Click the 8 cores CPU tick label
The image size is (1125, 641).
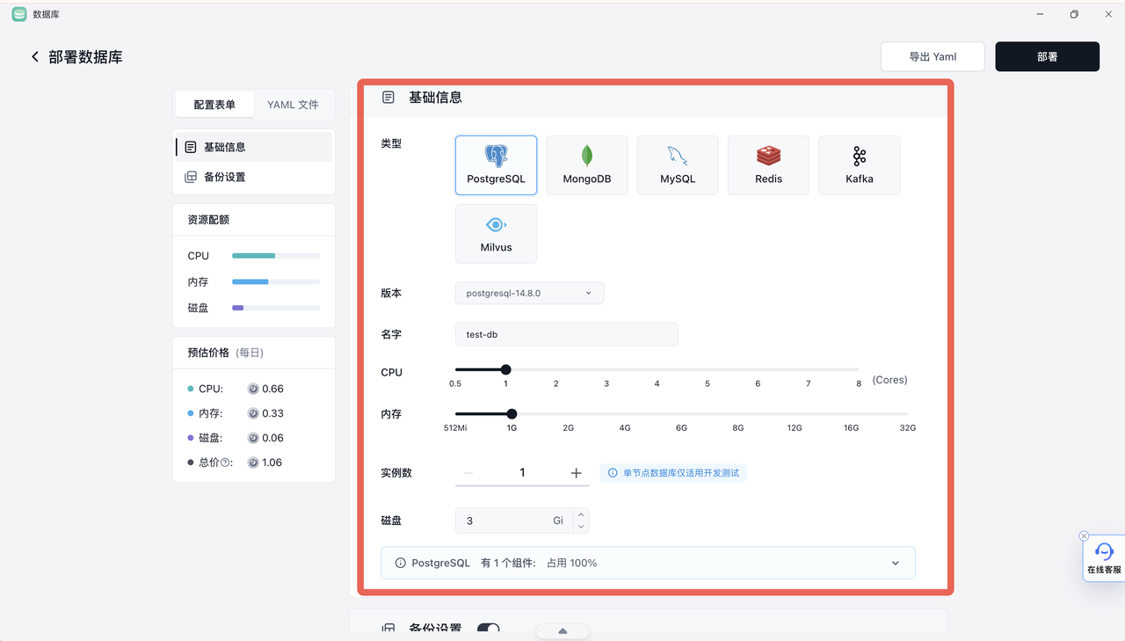859,383
